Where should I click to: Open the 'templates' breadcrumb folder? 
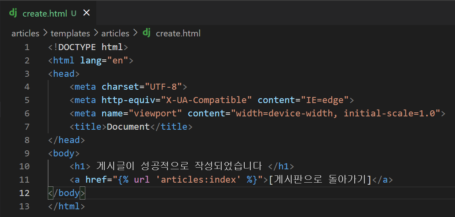coord(70,34)
